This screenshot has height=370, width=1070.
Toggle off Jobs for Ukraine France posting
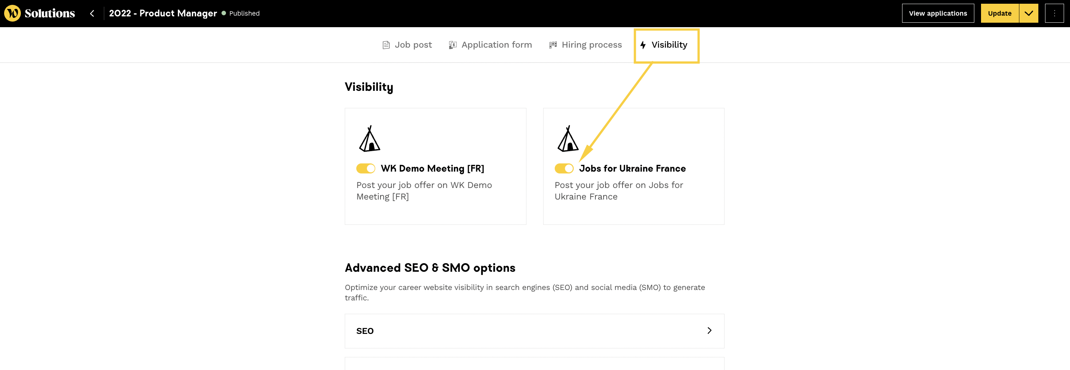[x=564, y=168]
